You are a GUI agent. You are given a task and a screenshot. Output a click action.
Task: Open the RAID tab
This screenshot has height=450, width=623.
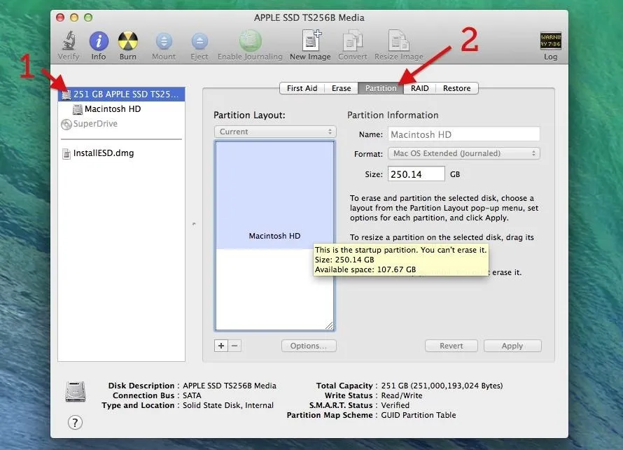tap(419, 88)
